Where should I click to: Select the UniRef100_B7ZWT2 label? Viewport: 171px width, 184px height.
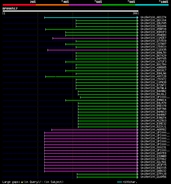point(153,85)
